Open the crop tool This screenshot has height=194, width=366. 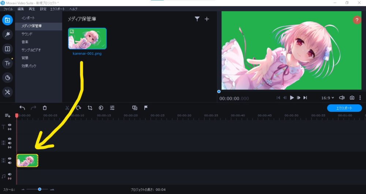[90, 108]
